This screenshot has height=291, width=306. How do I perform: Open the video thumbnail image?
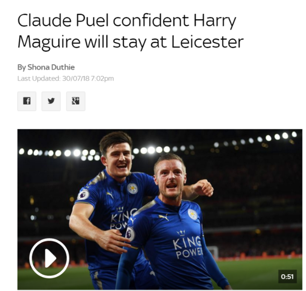click(x=160, y=209)
